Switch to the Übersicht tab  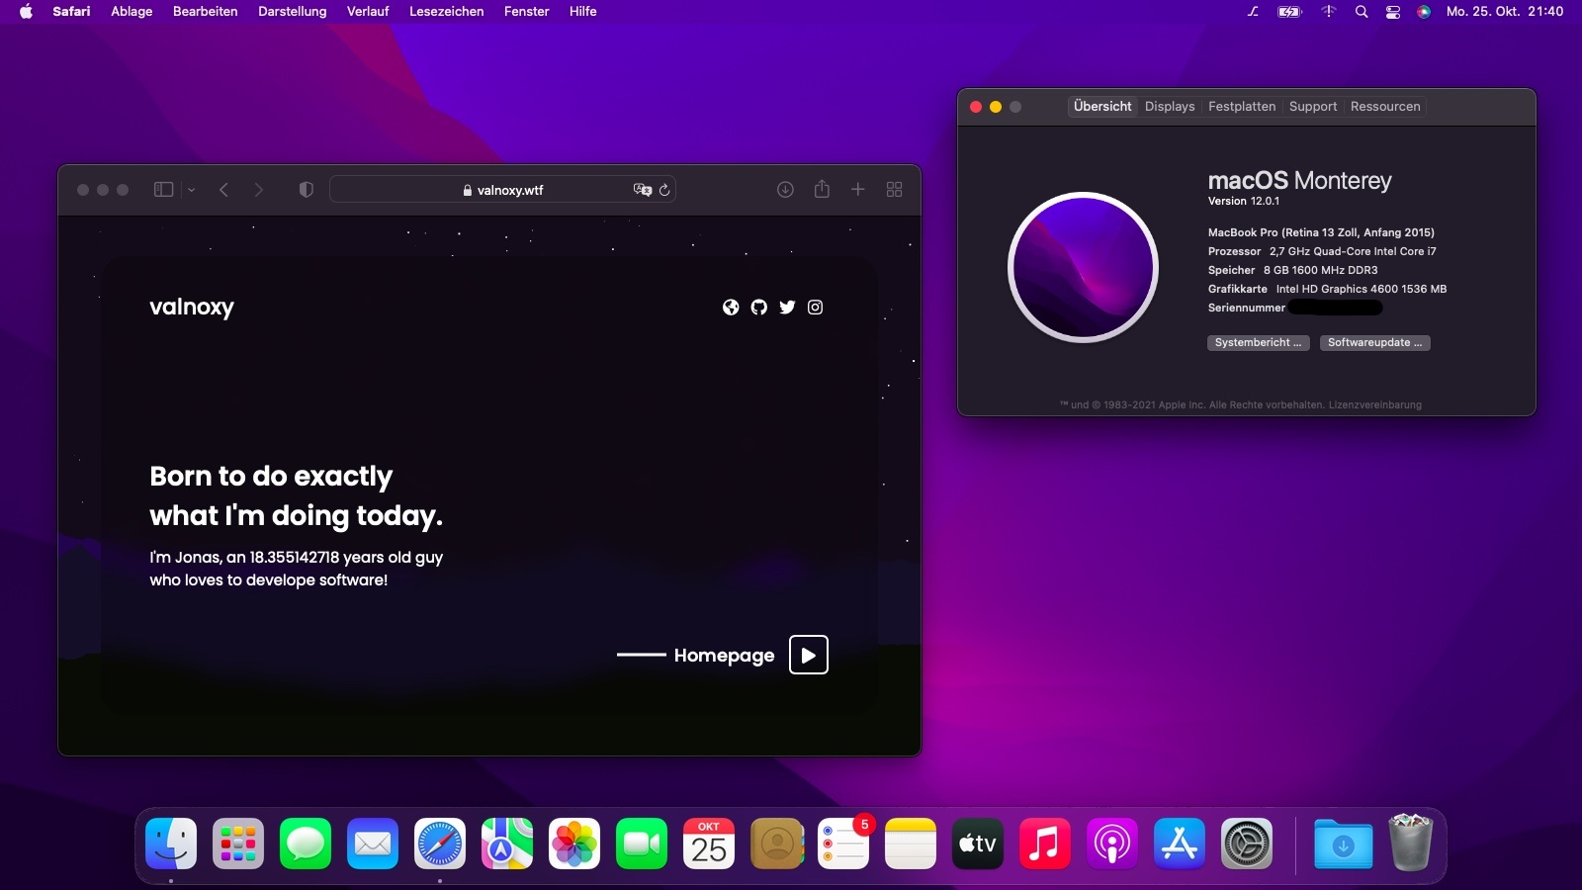click(x=1102, y=107)
